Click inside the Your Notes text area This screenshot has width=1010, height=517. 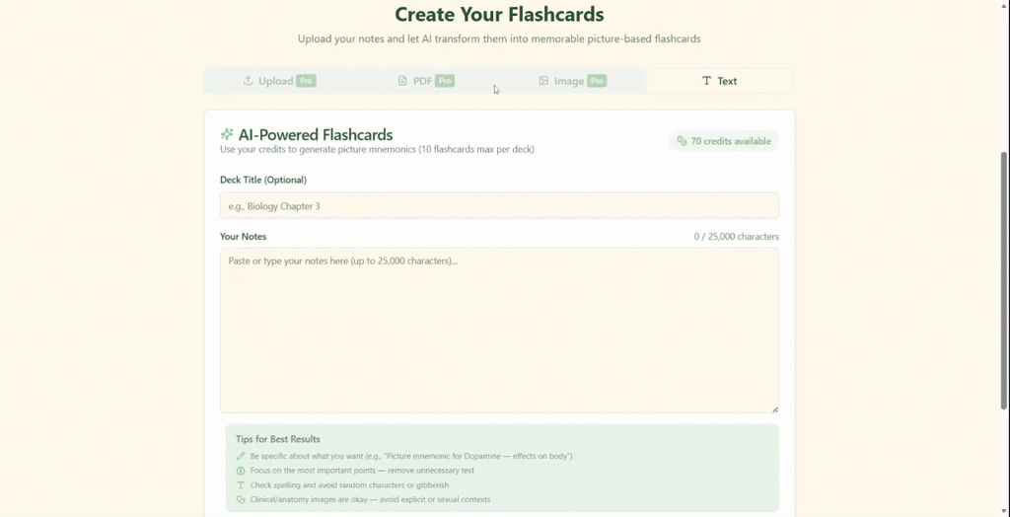pyautogui.click(x=499, y=331)
